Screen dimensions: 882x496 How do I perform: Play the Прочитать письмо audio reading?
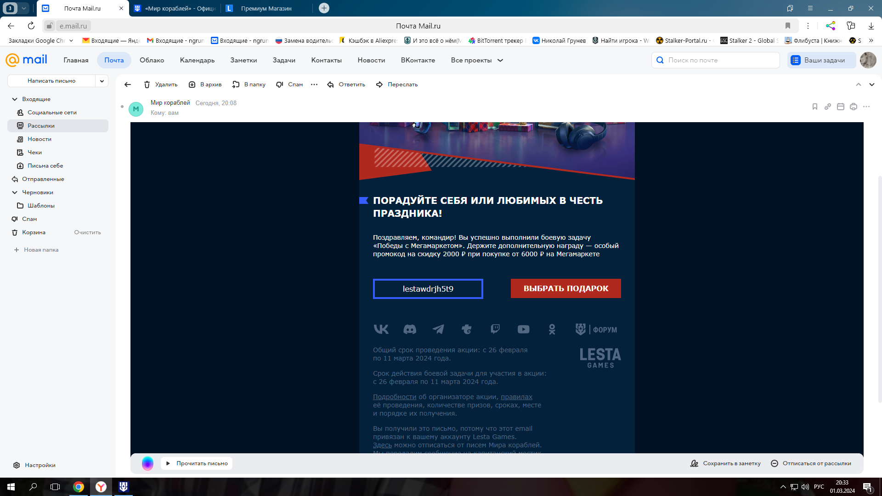(197, 463)
